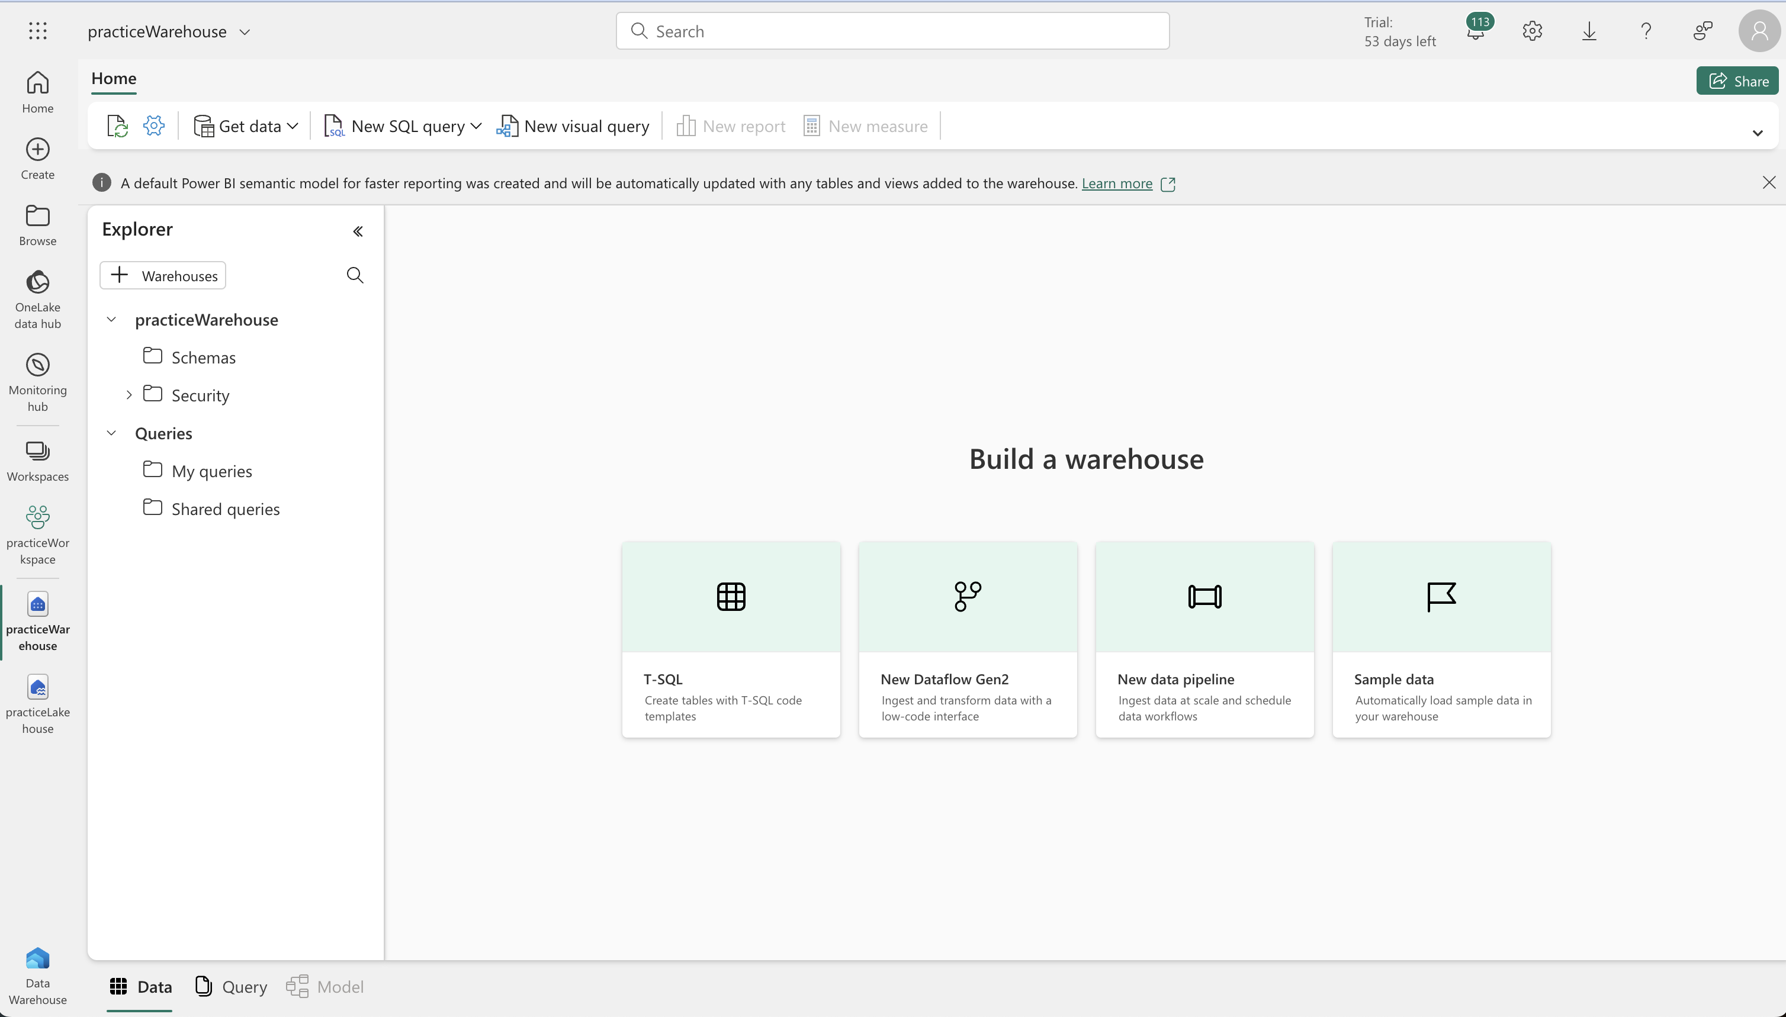Open Browse in the sidebar
The width and height of the screenshot is (1786, 1017).
38,226
